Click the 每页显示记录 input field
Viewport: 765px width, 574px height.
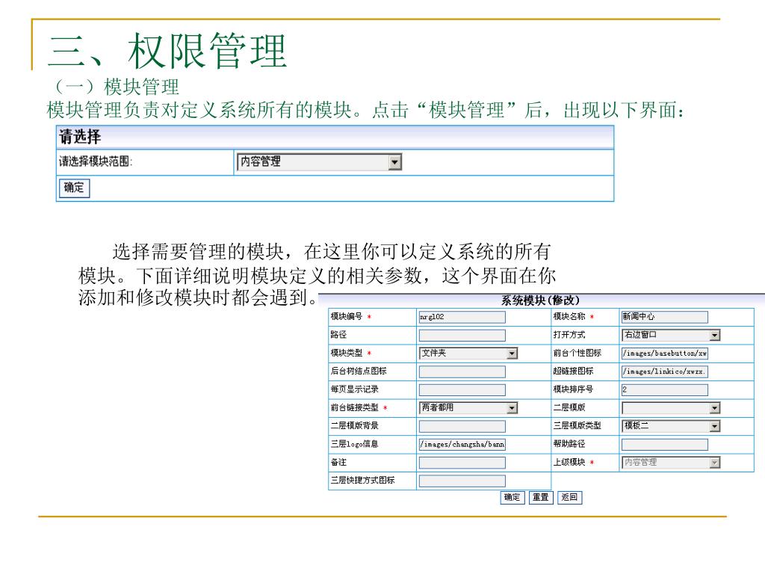click(x=462, y=389)
